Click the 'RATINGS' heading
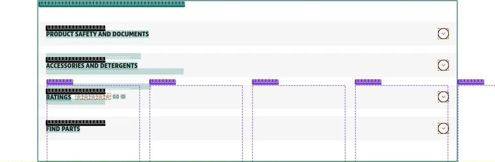Screen dimensions: 495x162 [x=58, y=97]
